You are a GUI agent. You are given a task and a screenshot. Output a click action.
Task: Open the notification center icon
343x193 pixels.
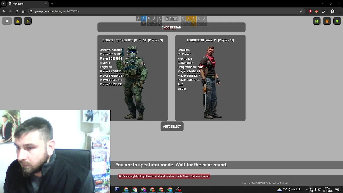click(x=337, y=190)
